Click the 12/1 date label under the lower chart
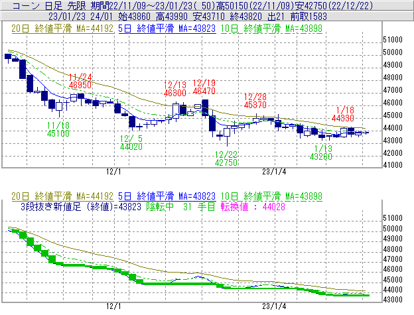 pos(113,306)
